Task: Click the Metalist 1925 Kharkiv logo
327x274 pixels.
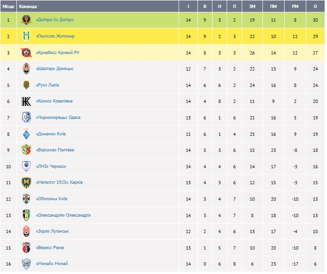Action: (26, 182)
